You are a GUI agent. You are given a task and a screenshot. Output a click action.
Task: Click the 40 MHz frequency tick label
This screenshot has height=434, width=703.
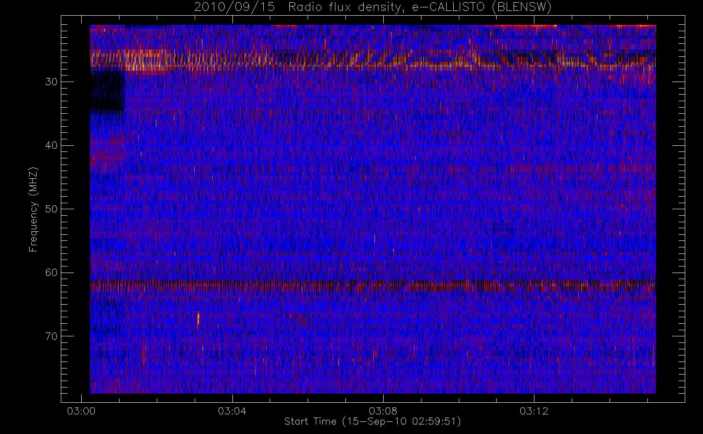[51, 145]
